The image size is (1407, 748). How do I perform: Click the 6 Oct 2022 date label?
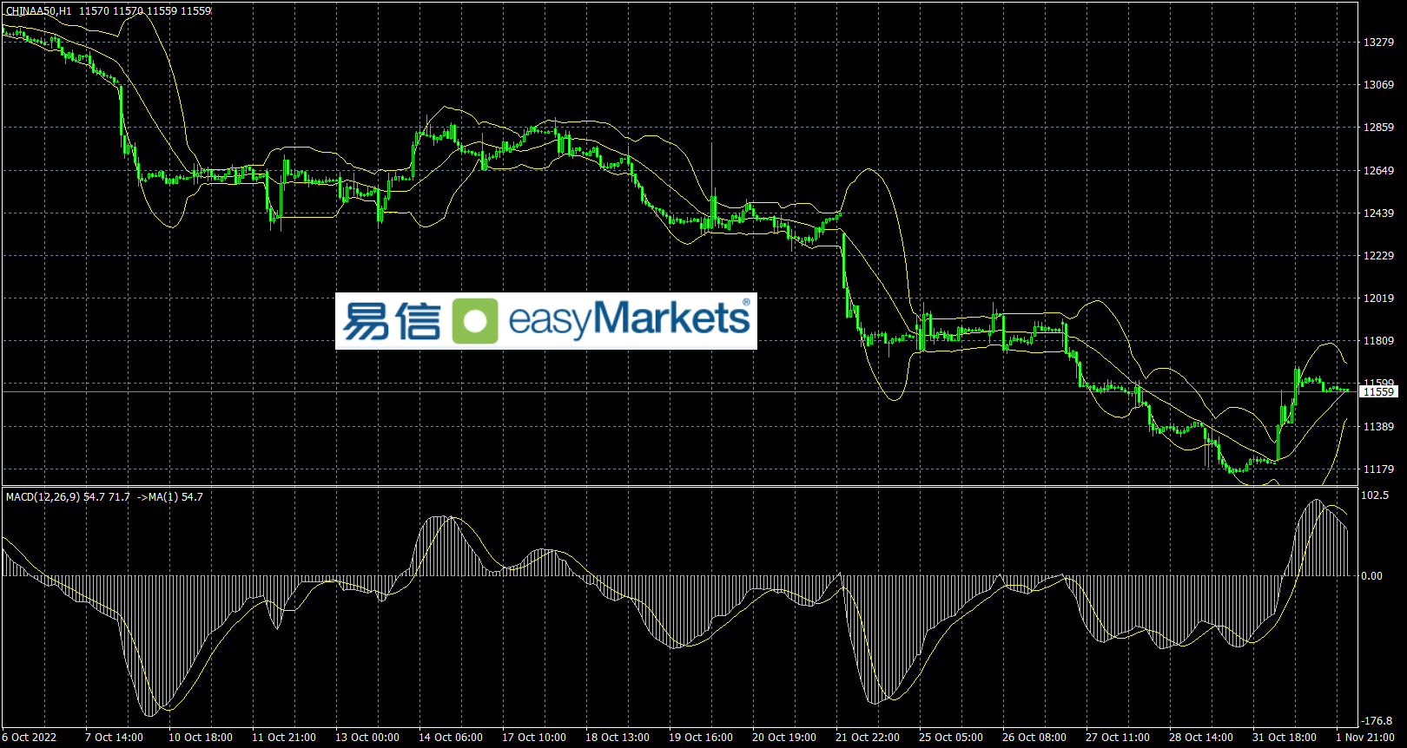click(x=29, y=738)
